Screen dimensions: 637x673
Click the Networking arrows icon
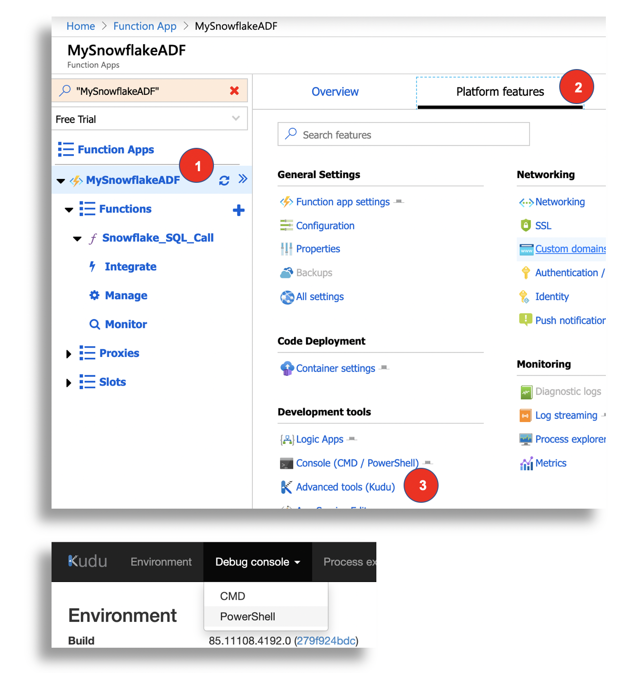[x=526, y=202]
